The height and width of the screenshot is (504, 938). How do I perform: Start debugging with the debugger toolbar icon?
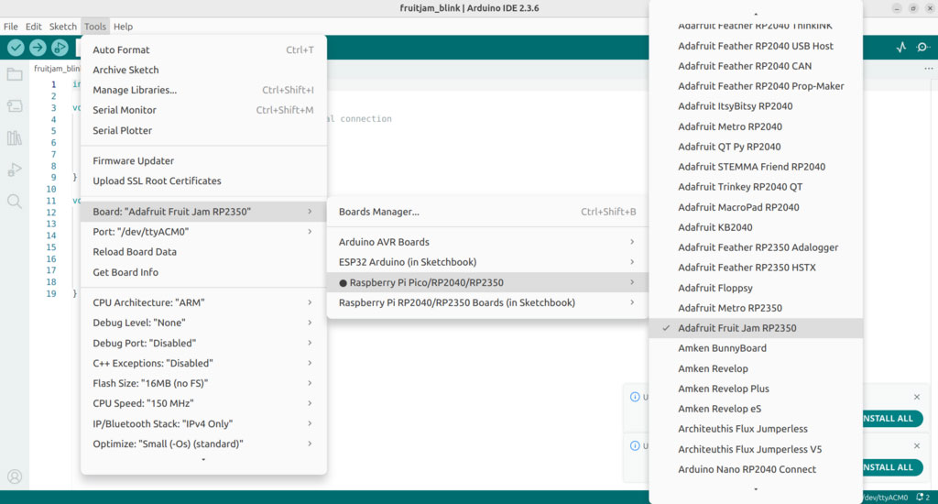[x=60, y=48]
